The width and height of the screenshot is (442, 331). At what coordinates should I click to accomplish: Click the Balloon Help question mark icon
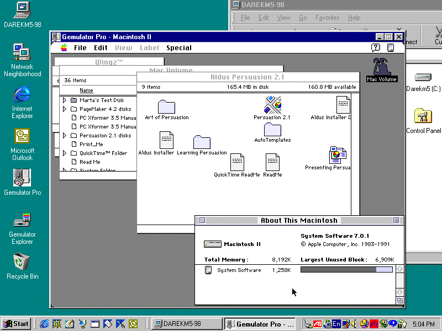376,47
